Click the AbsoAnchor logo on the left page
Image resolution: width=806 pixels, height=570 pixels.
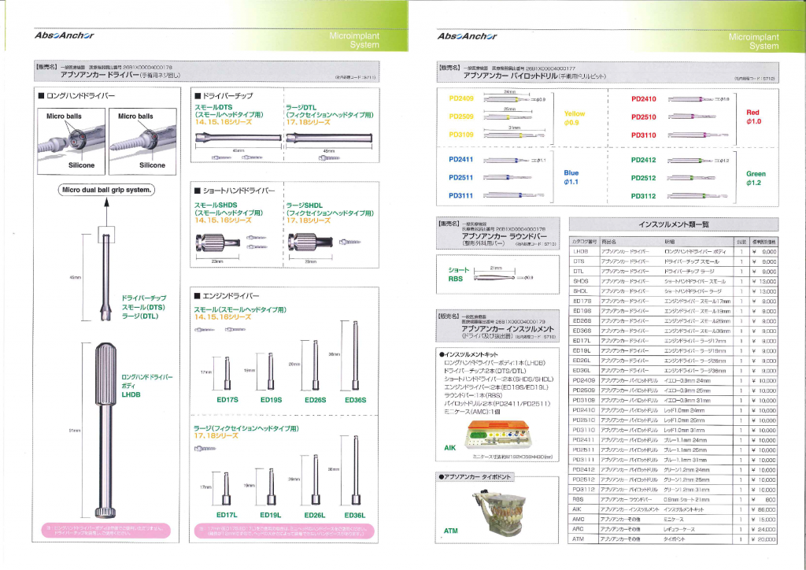point(65,35)
